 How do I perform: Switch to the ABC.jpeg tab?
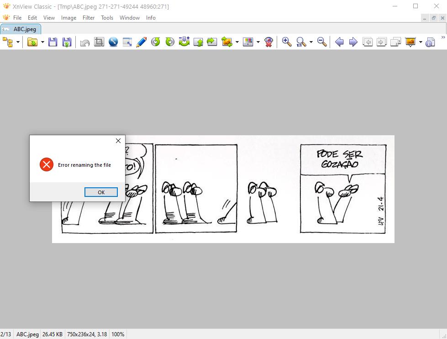21,29
